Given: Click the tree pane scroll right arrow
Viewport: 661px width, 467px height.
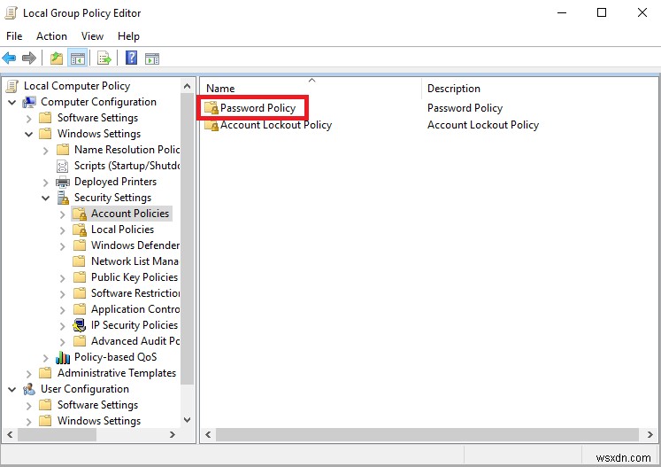Looking at the screenshot, I should [172, 434].
